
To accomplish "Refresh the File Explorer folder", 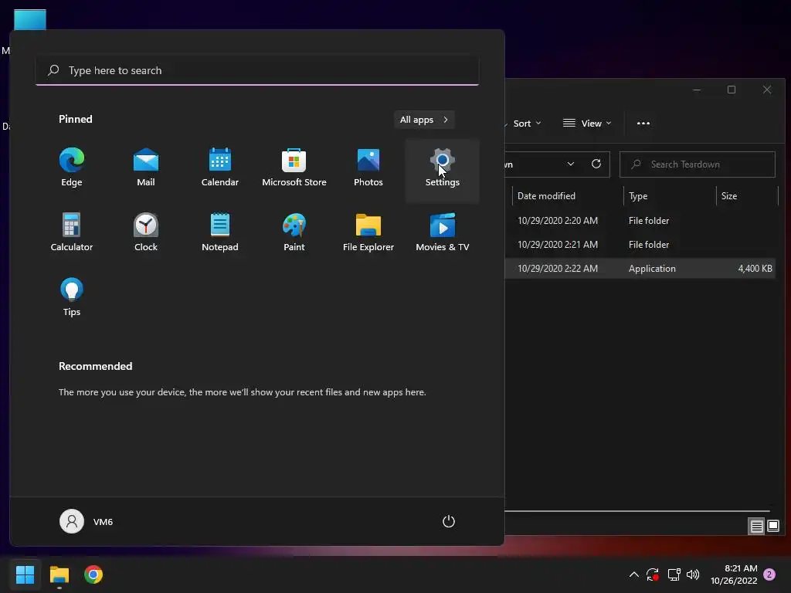I will coord(596,164).
